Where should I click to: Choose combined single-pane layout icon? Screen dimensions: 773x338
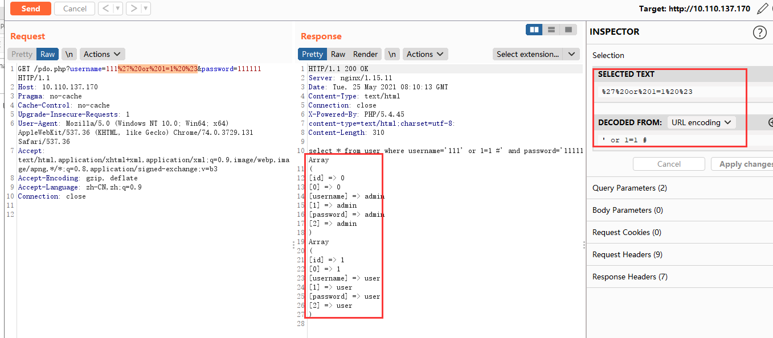[x=568, y=30]
